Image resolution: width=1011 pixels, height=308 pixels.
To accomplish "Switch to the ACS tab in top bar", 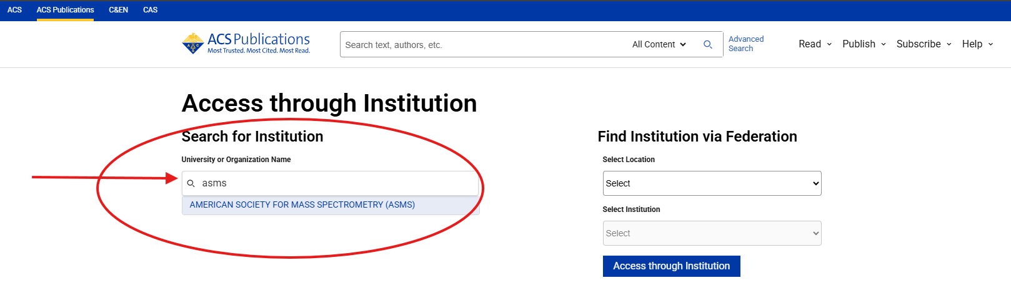I will click(x=14, y=10).
